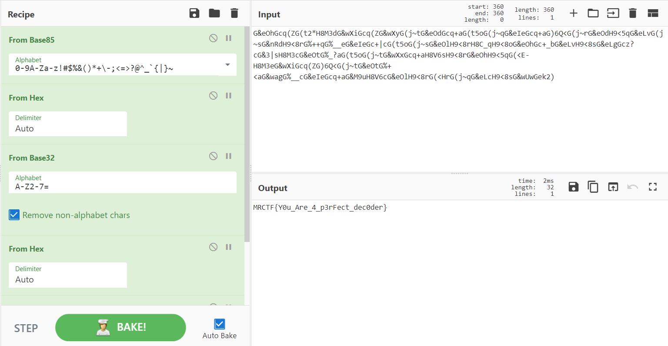The image size is (668, 346).
Task: Expand the Base85 Alphabet dropdown
Action: [227, 65]
